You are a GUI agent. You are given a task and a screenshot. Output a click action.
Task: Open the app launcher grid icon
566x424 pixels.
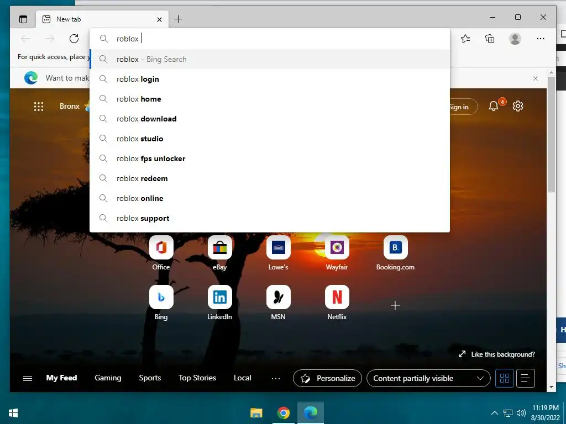pyautogui.click(x=39, y=107)
